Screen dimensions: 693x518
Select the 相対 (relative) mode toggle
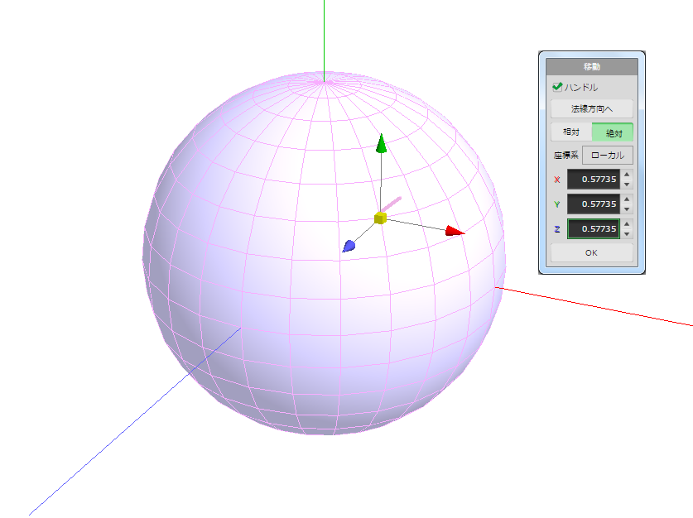[x=571, y=132]
